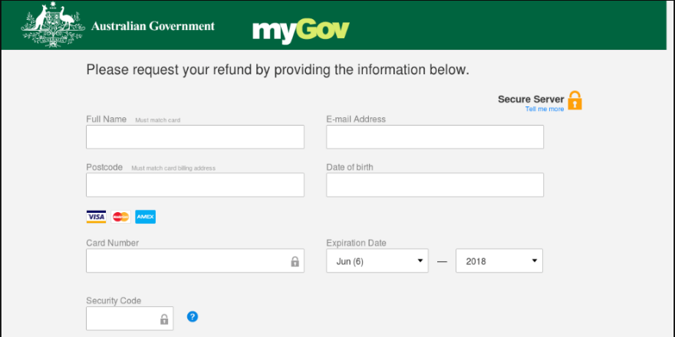Click the Australian coat of arms crest
675x337 pixels.
point(53,25)
